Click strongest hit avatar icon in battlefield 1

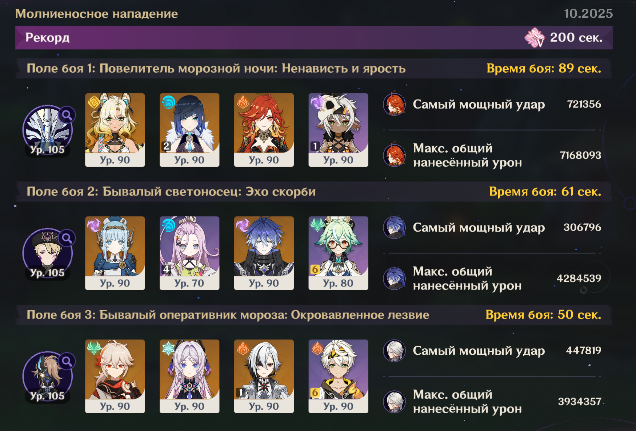point(395,105)
